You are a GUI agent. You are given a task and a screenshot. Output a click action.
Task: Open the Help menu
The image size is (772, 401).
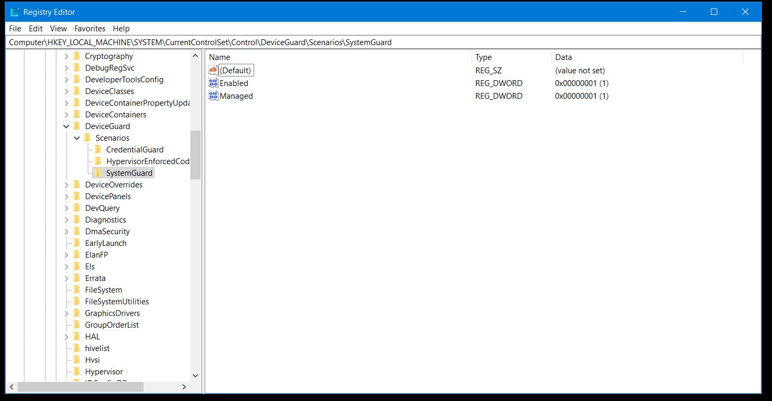pyautogui.click(x=121, y=29)
